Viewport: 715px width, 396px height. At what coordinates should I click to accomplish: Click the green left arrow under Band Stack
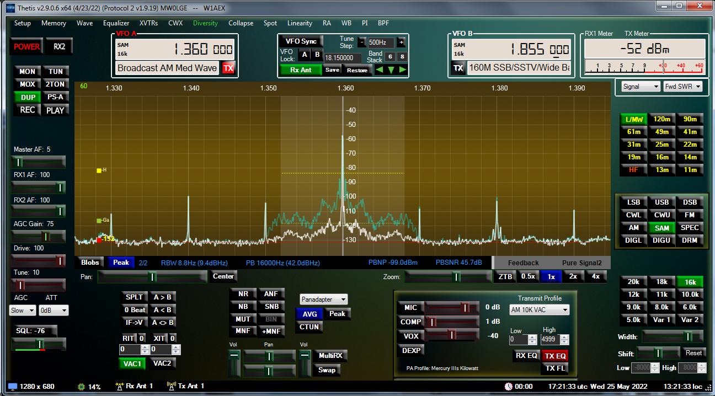tap(379, 70)
